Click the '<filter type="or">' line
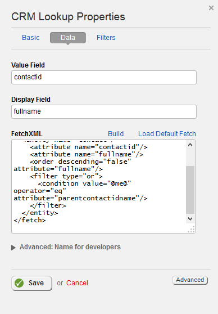The image size is (218, 314). (66, 177)
